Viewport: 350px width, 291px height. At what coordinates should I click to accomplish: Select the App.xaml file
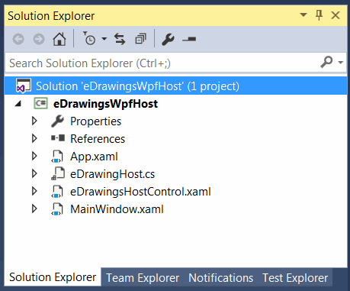point(94,157)
